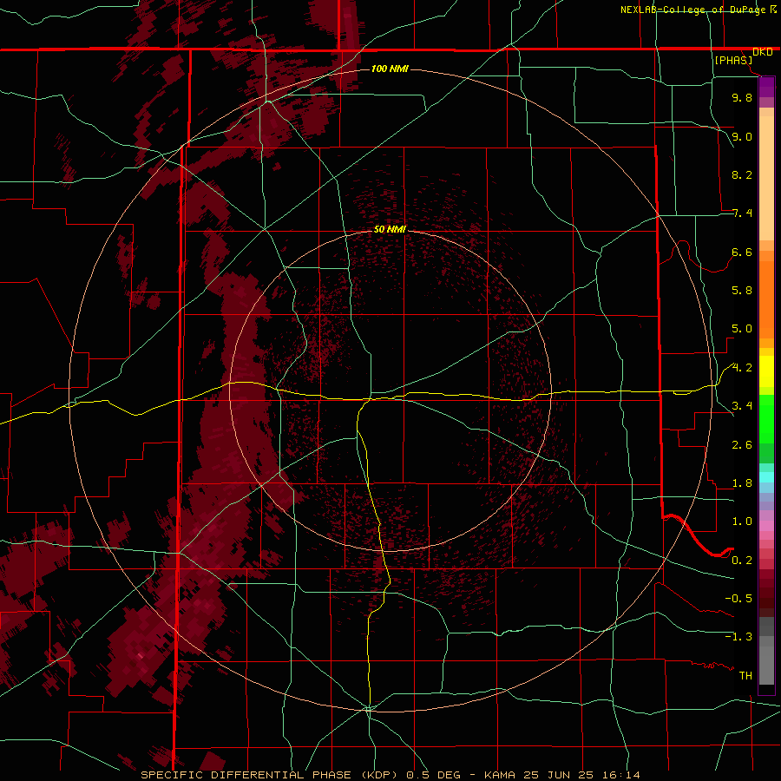Screen dimensions: 781x781
Task: Click the 100 NMI range ring label
Action: point(390,69)
